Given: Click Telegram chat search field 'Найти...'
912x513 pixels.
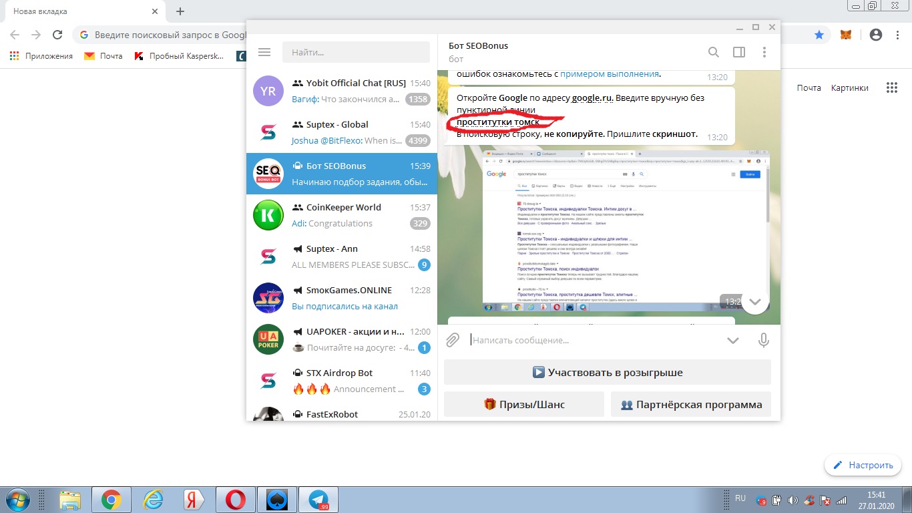Looking at the screenshot, I should click(356, 52).
